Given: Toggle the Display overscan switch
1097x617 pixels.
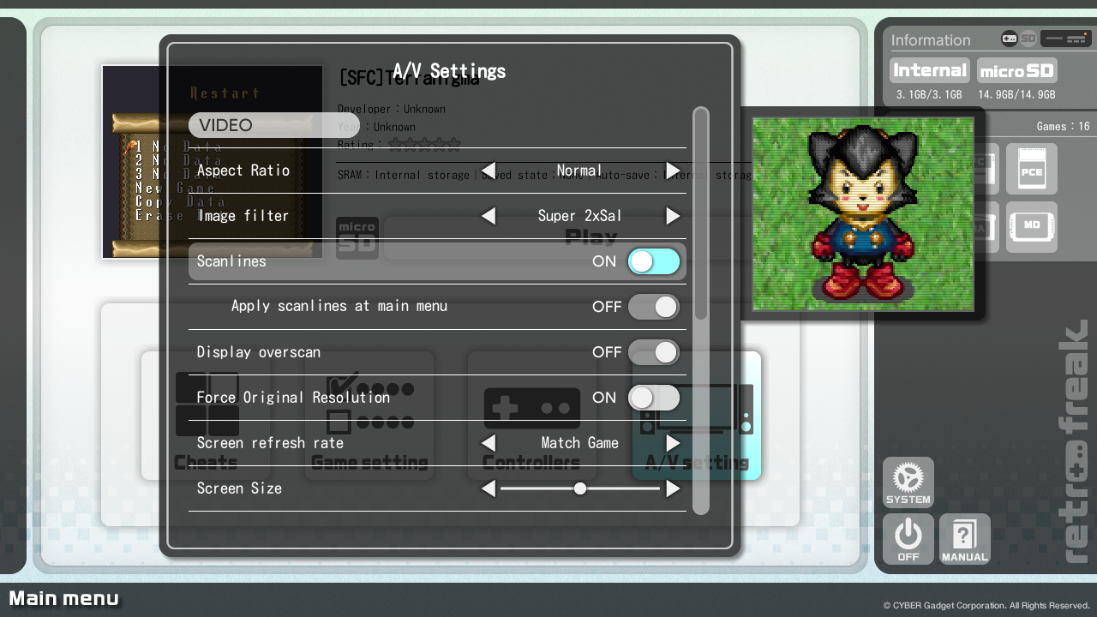Looking at the screenshot, I should (x=653, y=352).
